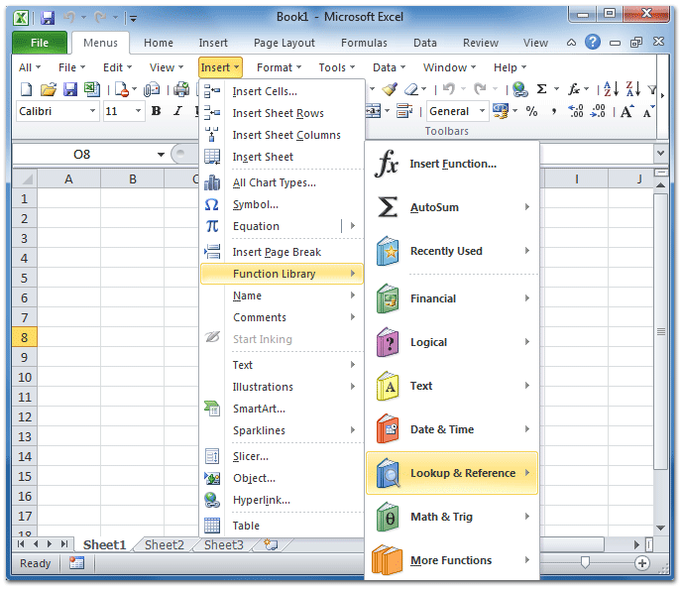
Task: Choose Insert Function... in Function Library
Action: pos(452,164)
